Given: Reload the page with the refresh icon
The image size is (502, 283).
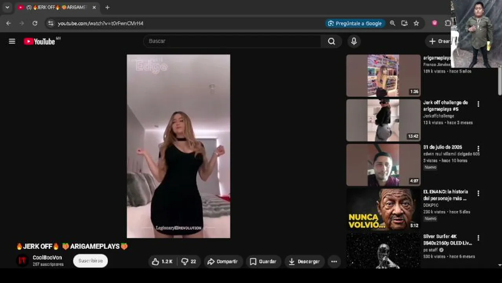Looking at the screenshot, I should click(x=35, y=23).
